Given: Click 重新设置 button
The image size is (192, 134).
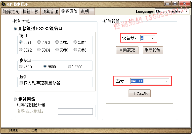Looking at the screenshot, I should pos(153,50).
